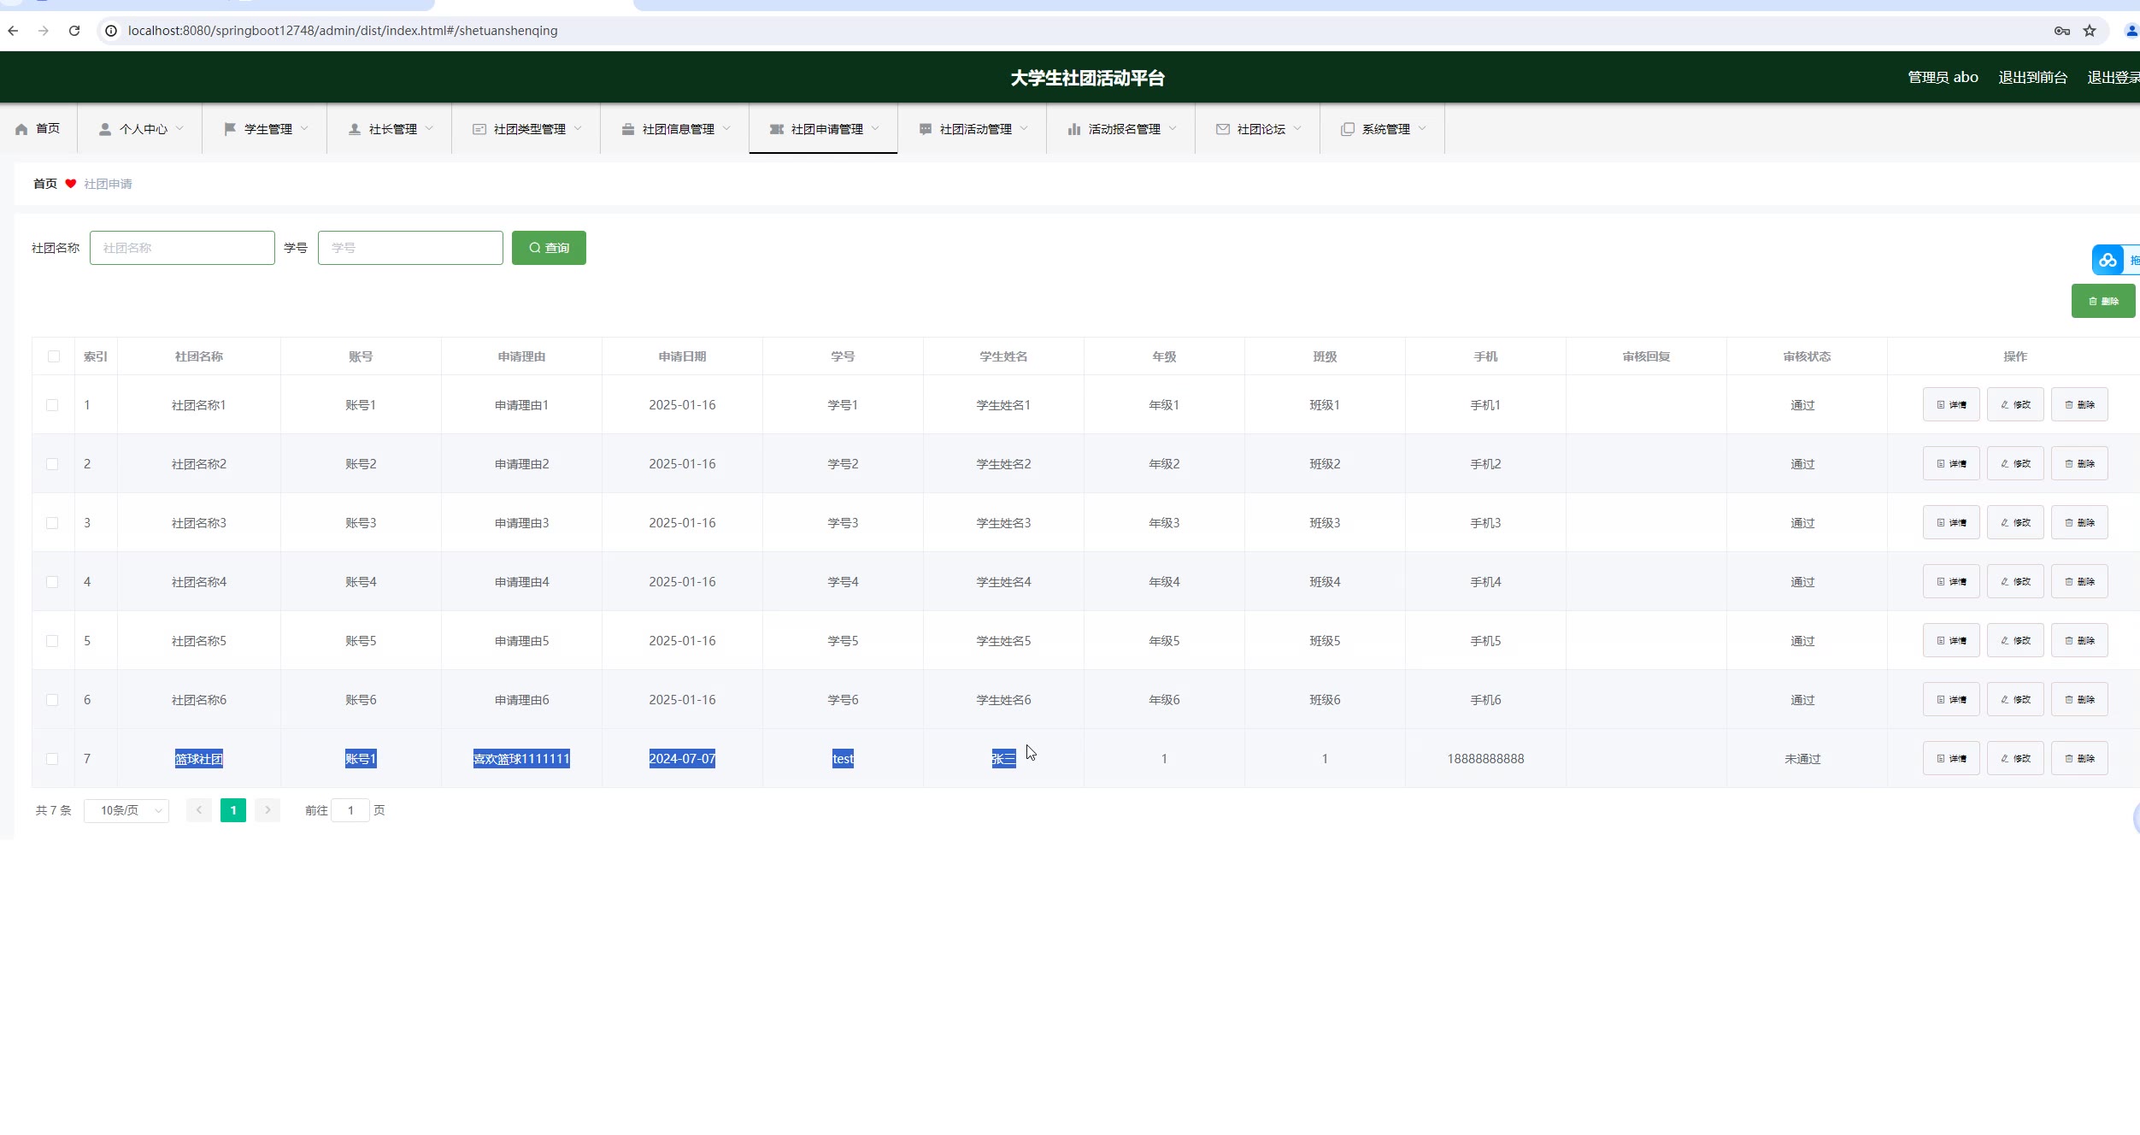Image resolution: width=2140 pixels, height=1135 pixels.
Task: Click the browser back arrow
Action: pos(13,31)
